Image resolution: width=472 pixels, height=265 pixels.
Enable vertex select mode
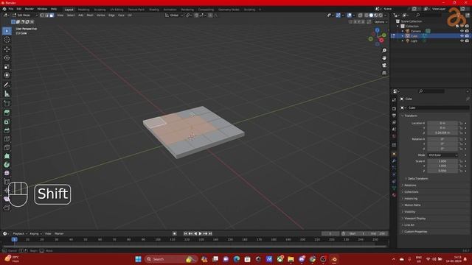point(42,15)
